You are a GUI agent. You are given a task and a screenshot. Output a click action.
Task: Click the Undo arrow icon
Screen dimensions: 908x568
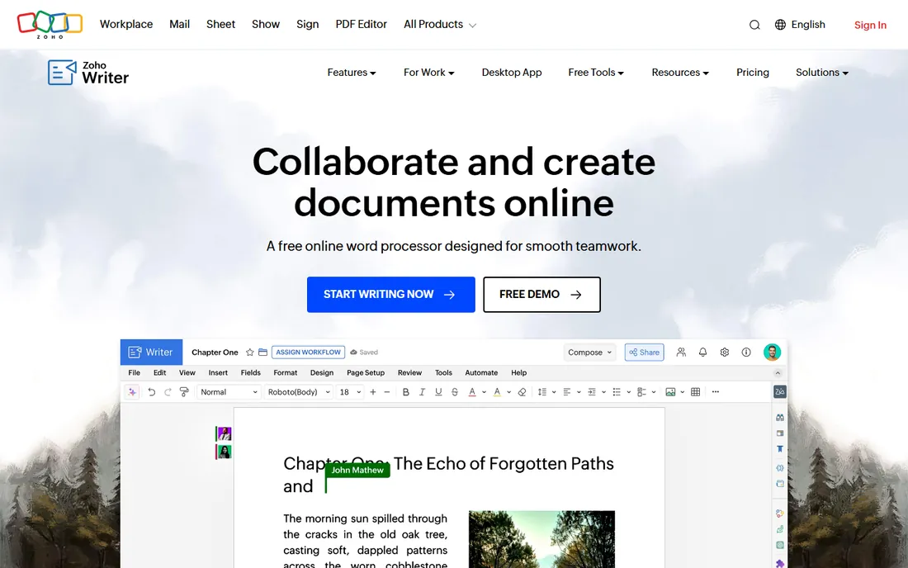click(x=151, y=392)
